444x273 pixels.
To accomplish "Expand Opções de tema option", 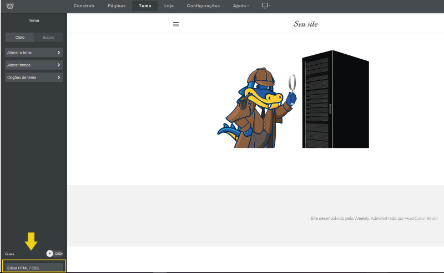I will pyautogui.click(x=34, y=78).
